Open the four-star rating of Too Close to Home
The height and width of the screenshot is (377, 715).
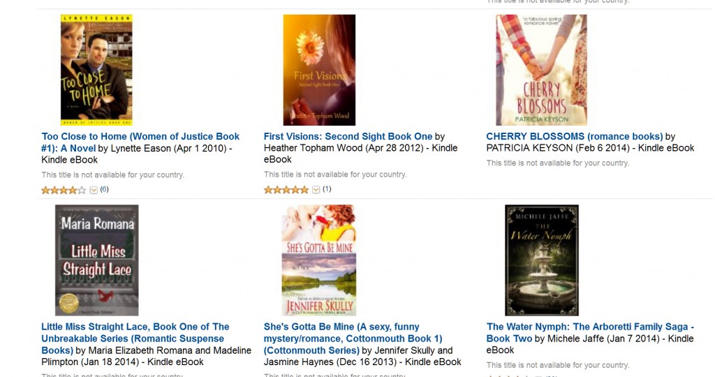(x=64, y=190)
